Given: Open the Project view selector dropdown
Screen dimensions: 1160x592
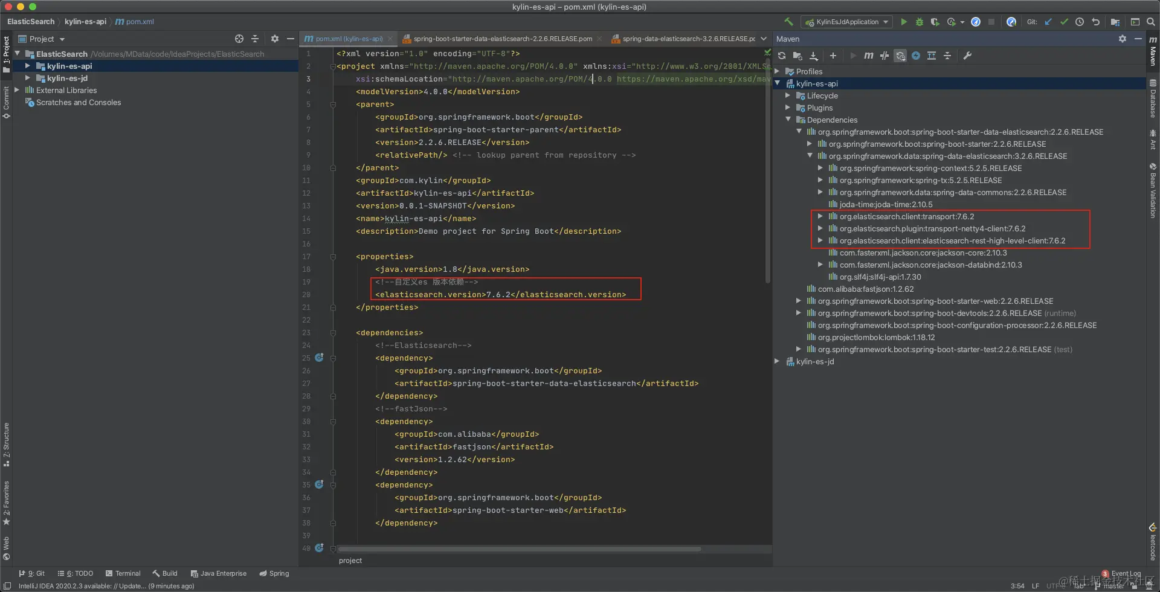Looking at the screenshot, I should point(42,39).
